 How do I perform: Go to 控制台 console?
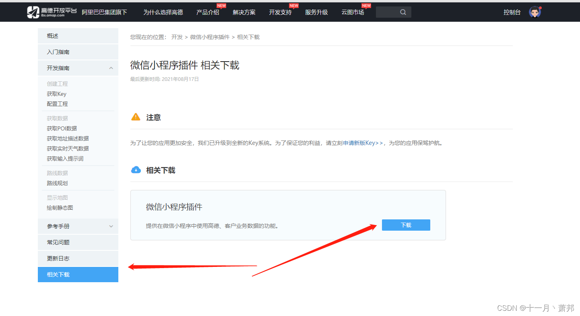tap(512, 12)
